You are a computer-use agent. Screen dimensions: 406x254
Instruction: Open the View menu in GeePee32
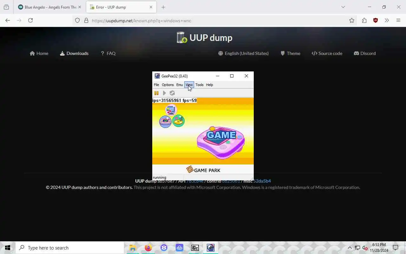point(189,85)
